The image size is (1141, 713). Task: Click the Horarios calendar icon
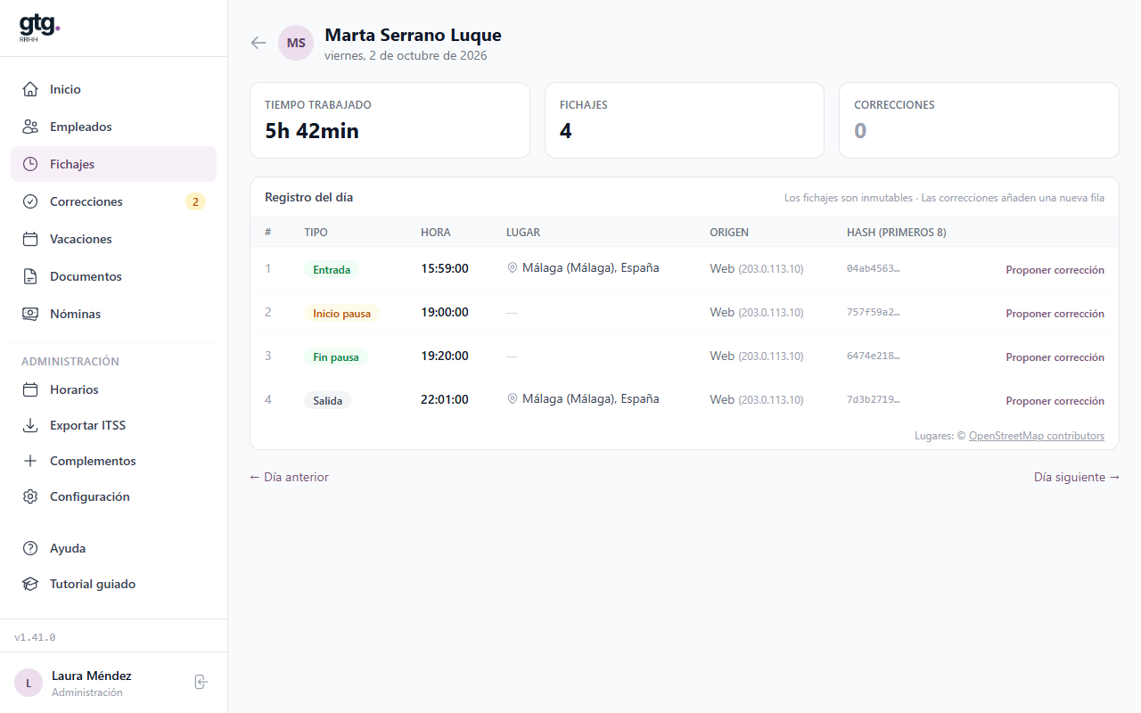[30, 389]
